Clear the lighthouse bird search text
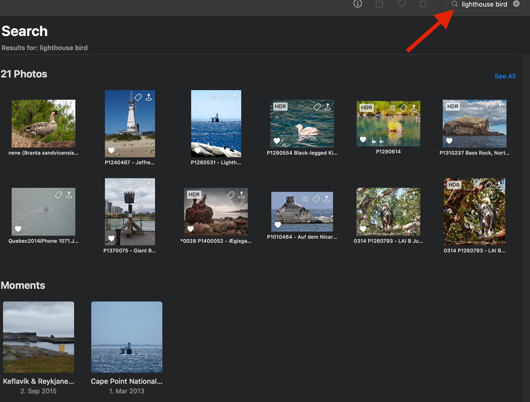The image size is (530, 402). click(x=516, y=4)
